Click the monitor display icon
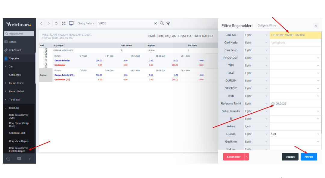325x178 pixels. [x=71, y=23]
